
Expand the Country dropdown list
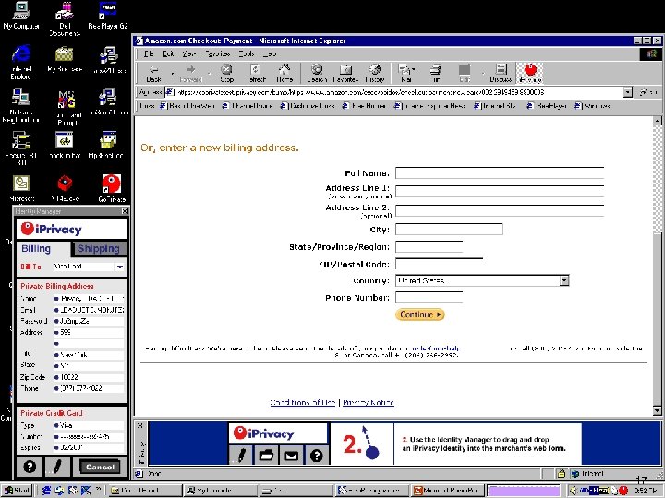pos(563,280)
